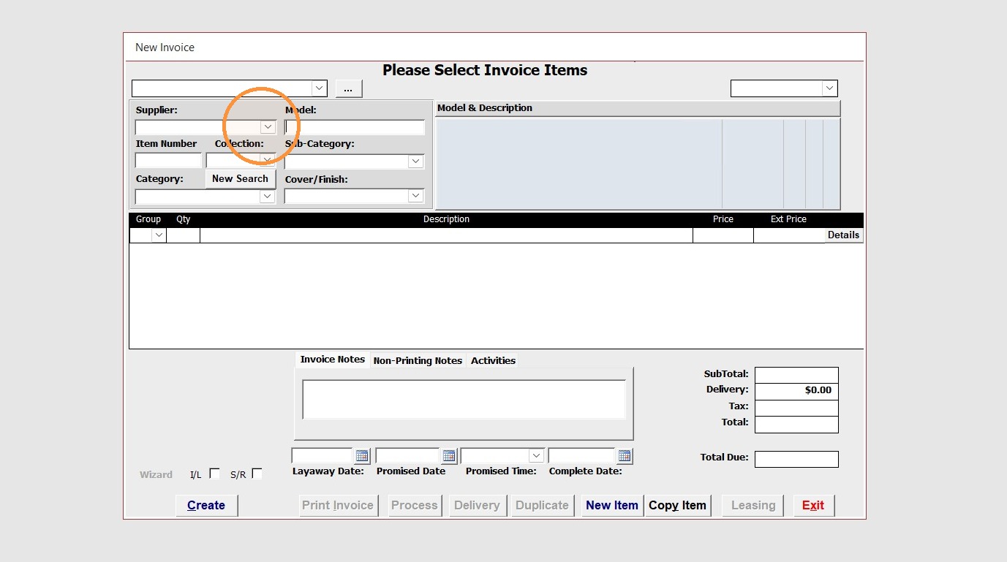Click into the Item Number field
This screenshot has height=562, width=1007.
tap(168, 160)
